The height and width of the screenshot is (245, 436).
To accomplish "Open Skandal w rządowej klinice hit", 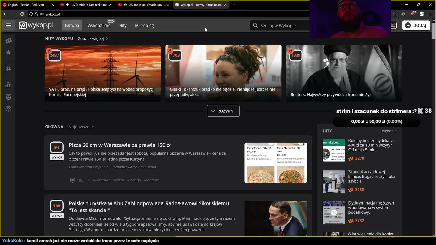I will point(372,176).
